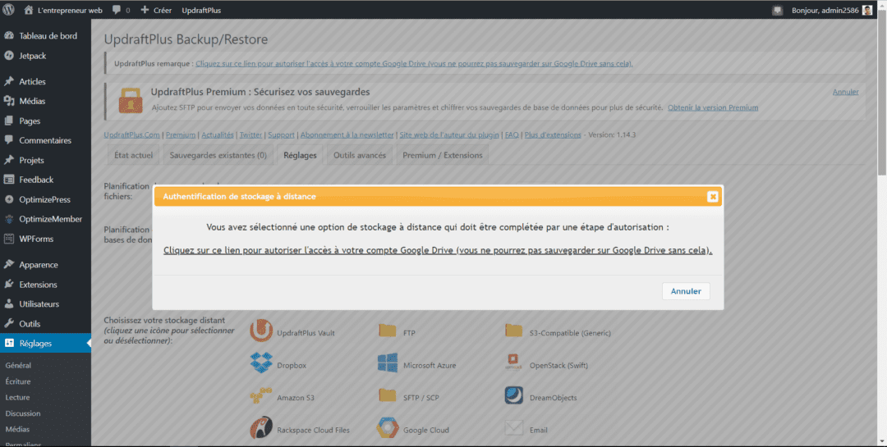Select the OpenStack (Swift) storage icon

click(x=513, y=363)
